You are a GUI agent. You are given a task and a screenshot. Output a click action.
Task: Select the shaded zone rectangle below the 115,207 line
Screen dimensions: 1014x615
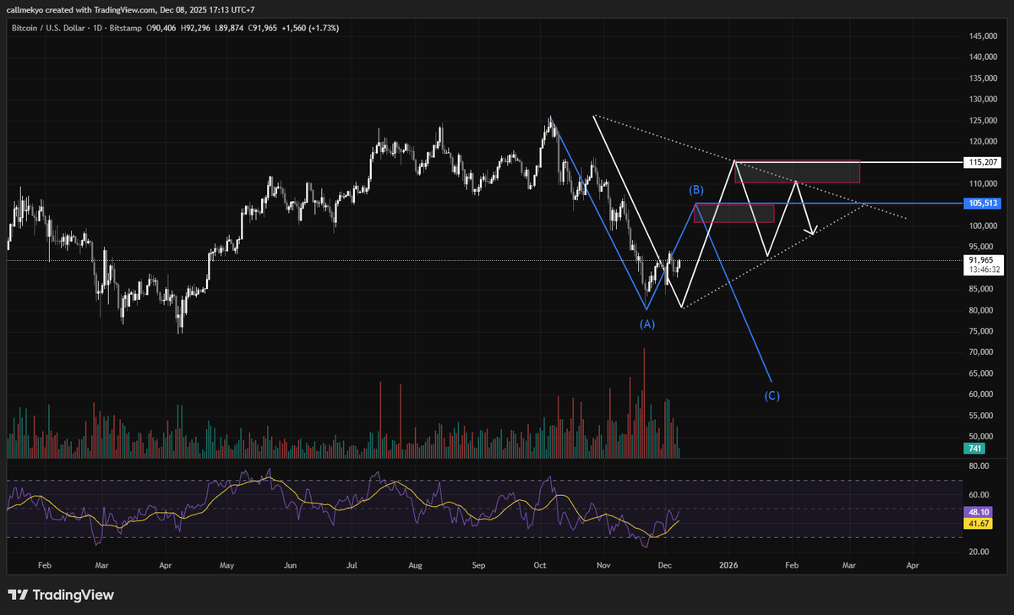coord(797,171)
